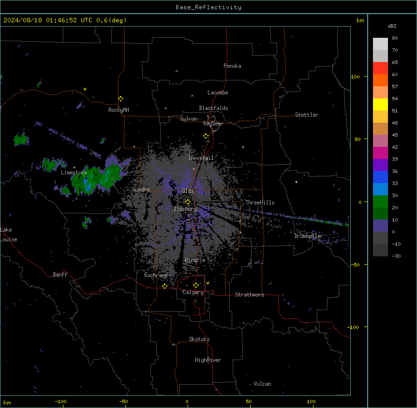417x408 pixels.
Task: Select the red 60–65 dBZ swatch
Action: 380,68
